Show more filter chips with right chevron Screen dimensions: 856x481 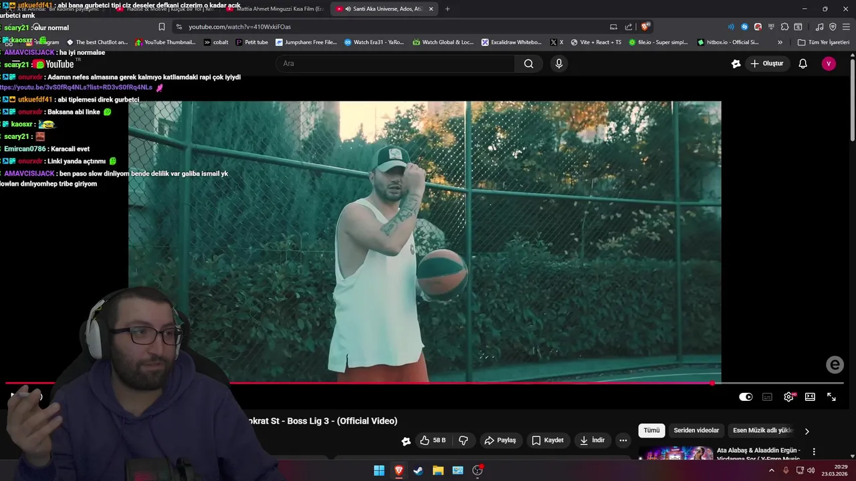pyautogui.click(x=807, y=431)
